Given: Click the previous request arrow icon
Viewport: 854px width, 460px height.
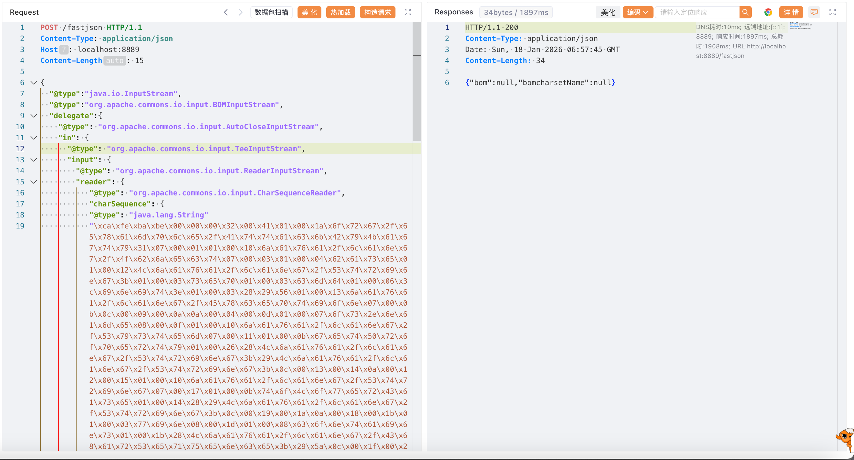Looking at the screenshot, I should click(226, 12).
